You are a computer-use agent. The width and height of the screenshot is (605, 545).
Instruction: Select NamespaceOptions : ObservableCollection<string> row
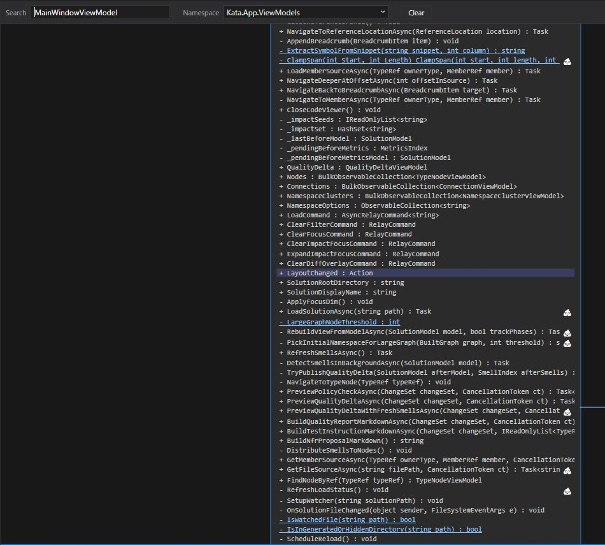tap(374, 206)
